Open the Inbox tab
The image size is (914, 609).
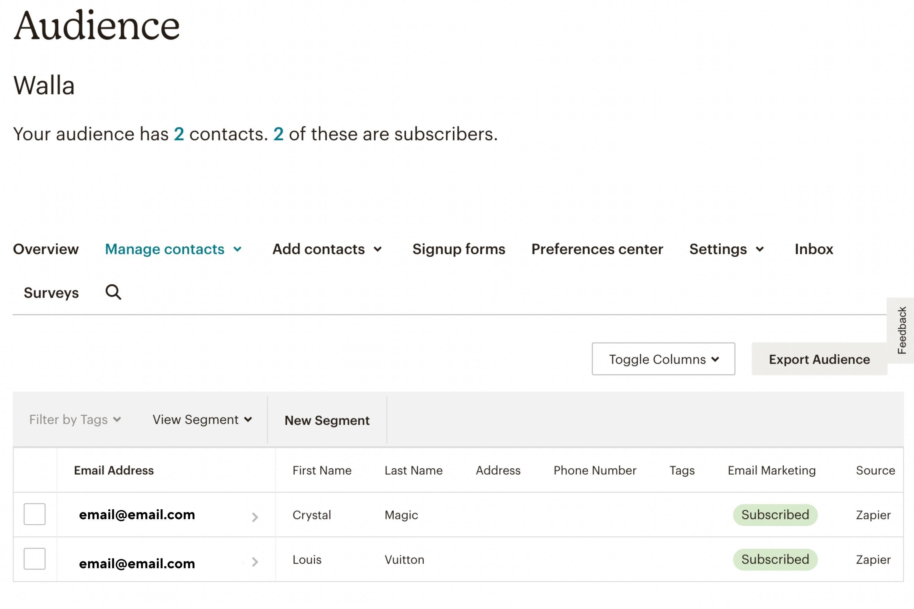tap(814, 249)
